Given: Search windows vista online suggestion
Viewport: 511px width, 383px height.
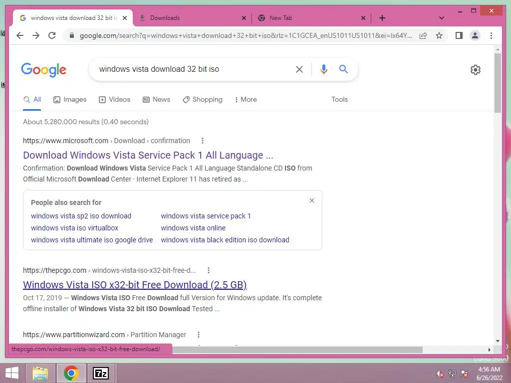Looking at the screenshot, I should click(x=193, y=228).
